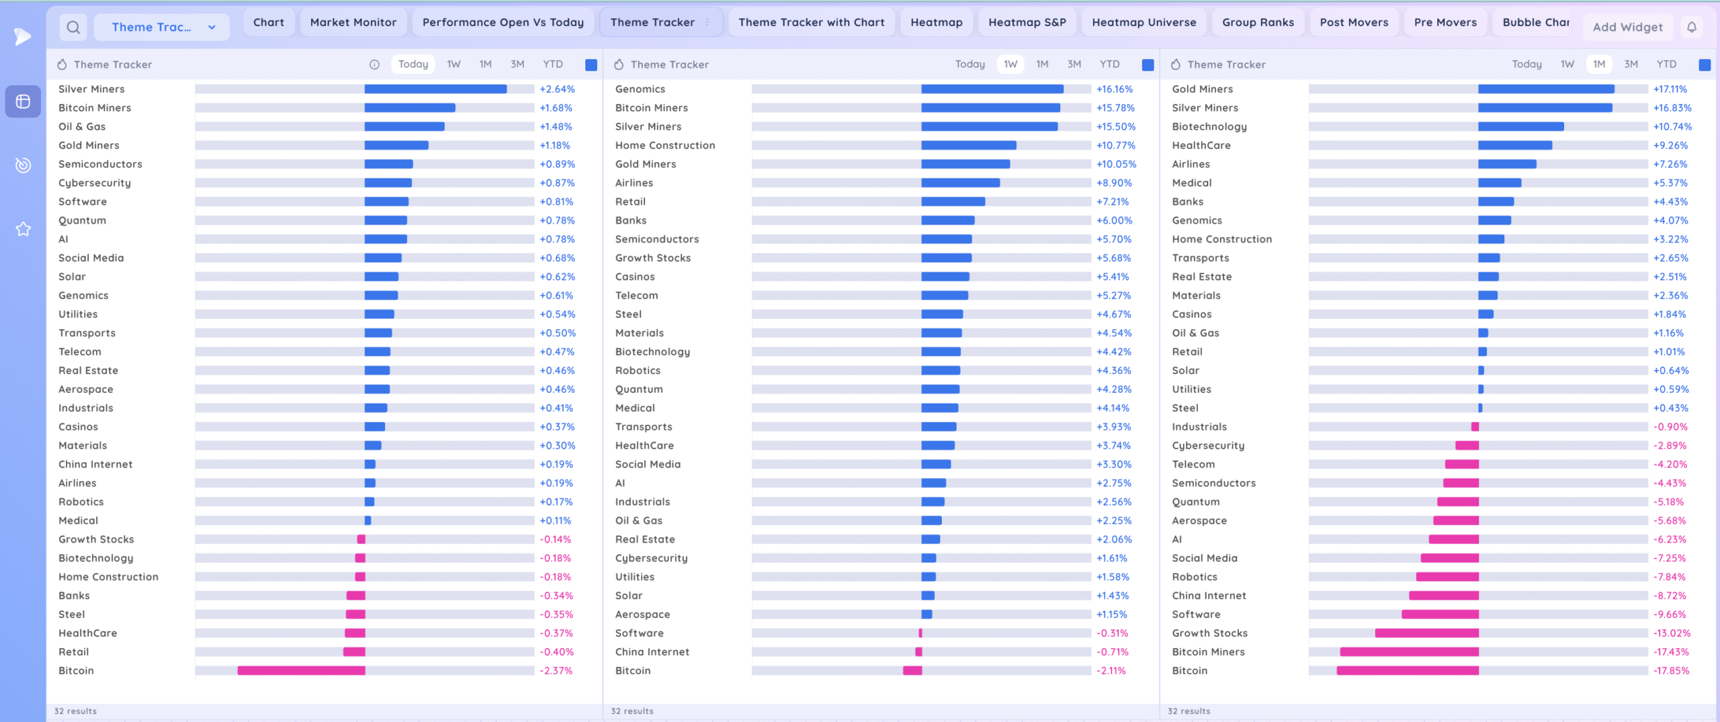Viewport: 1720px width, 722px height.
Task: Open the radar scanner sidebar icon
Action: [23, 165]
